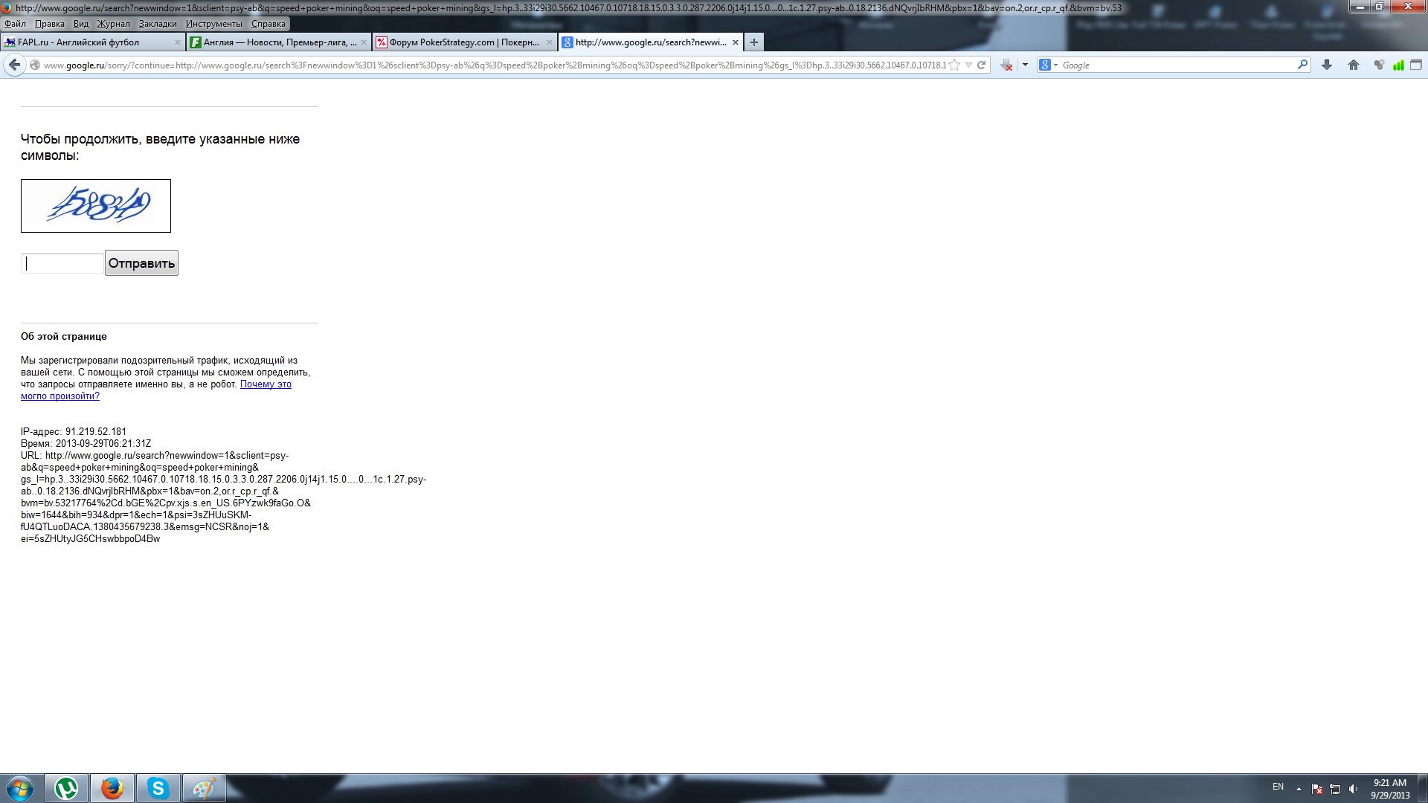This screenshot has width=1428, height=803.
Task: Click the magnifier icon in the Google search bar
Action: (1302, 65)
